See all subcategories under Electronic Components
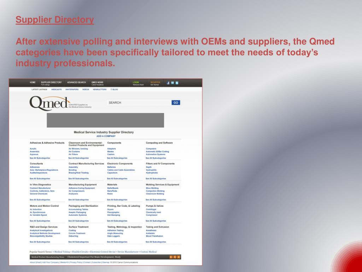 (117, 179)
